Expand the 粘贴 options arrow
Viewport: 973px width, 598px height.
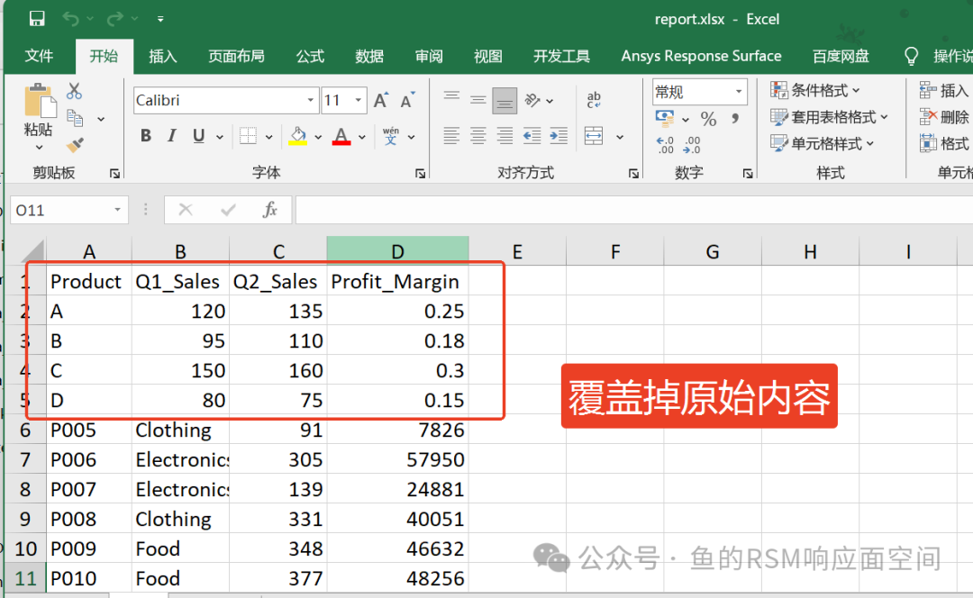tap(39, 148)
